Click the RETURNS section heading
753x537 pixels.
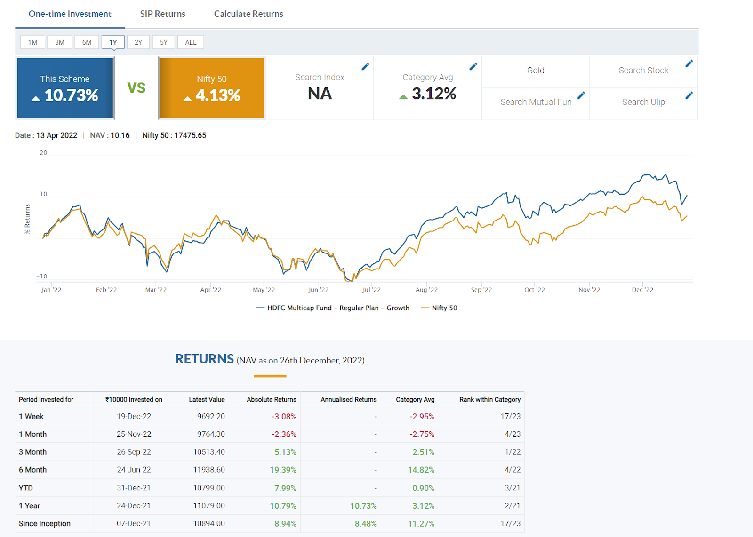[204, 359]
